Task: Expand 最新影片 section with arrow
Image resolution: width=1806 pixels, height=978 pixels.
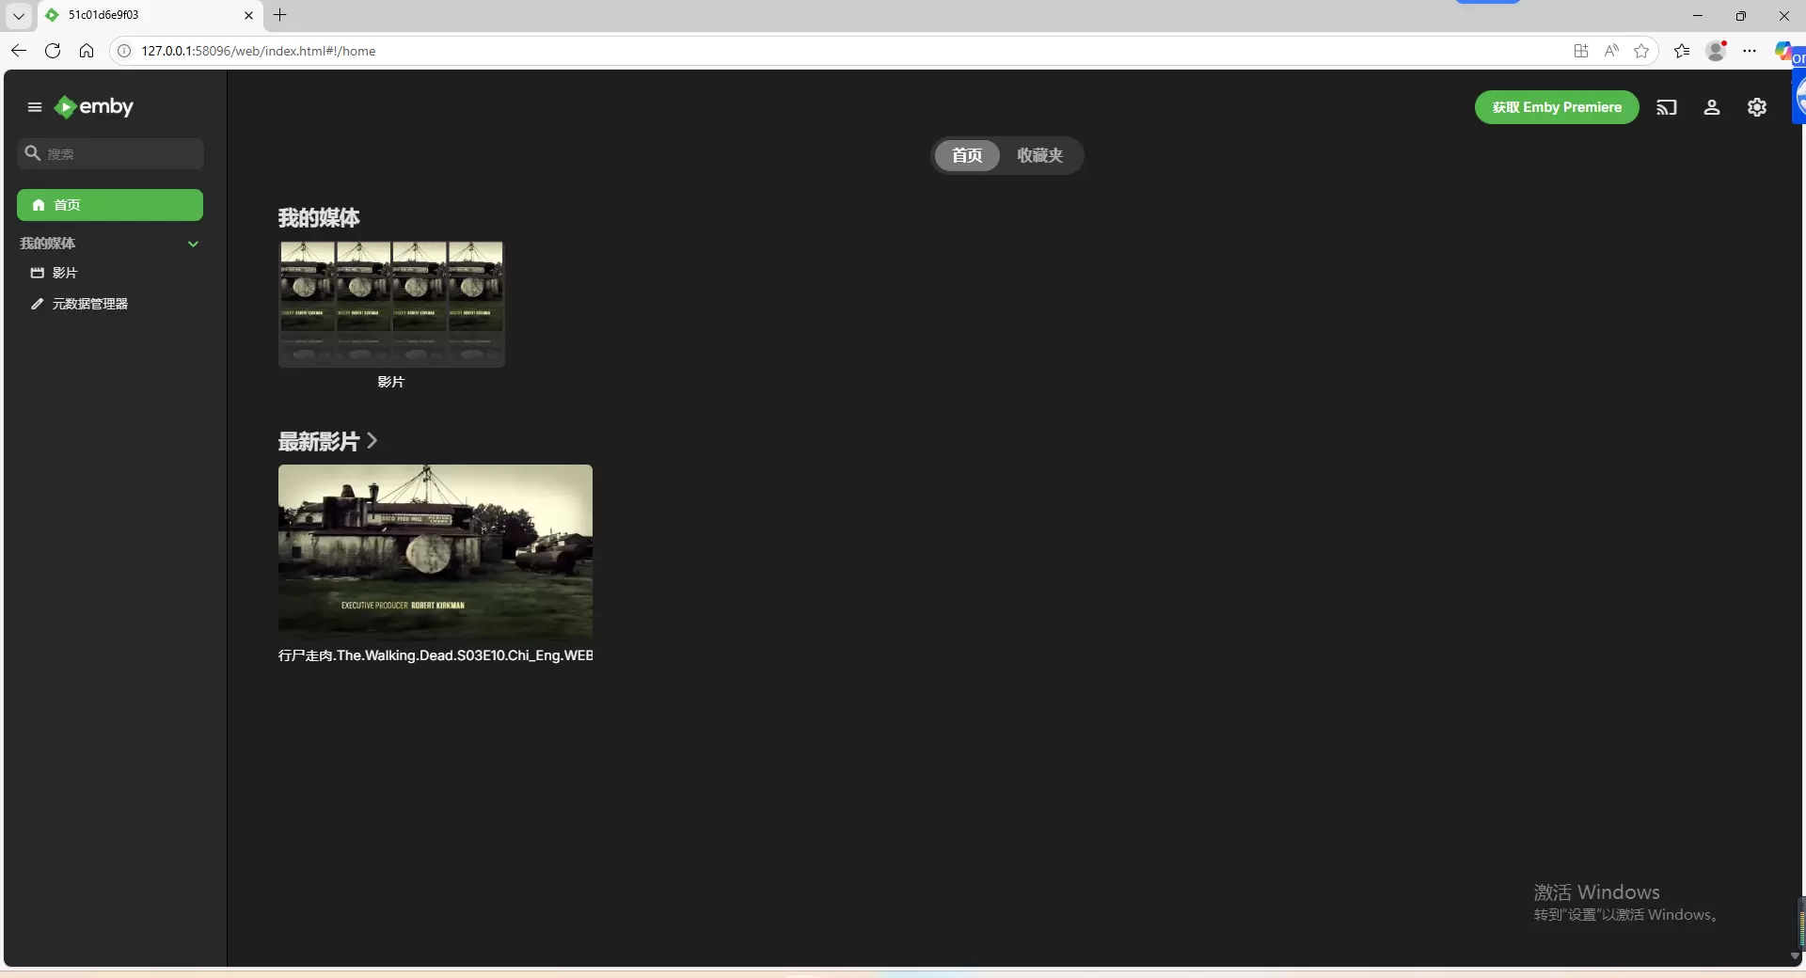Action: (x=372, y=440)
